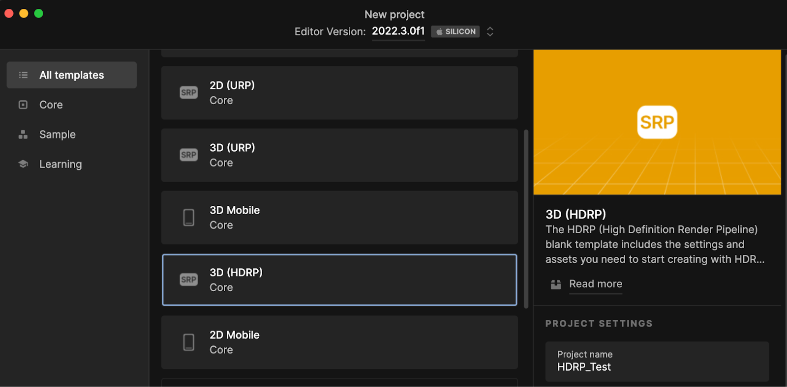Click the SRP icon beside 2D (URP)
Screen dimensions: 787x387
click(x=188, y=93)
